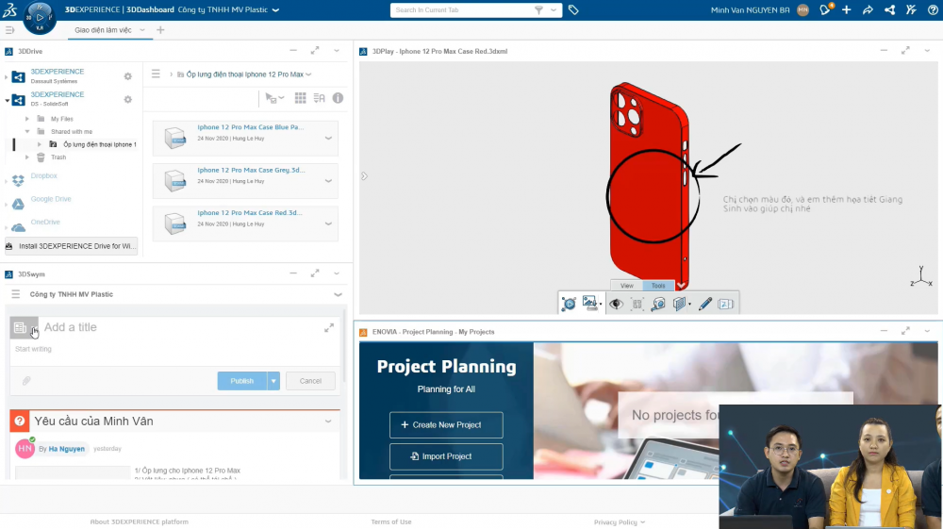This screenshot has height=529, width=943.
Task: Open the 3DEXPERIENCE compass
Action: click(x=40, y=17)
